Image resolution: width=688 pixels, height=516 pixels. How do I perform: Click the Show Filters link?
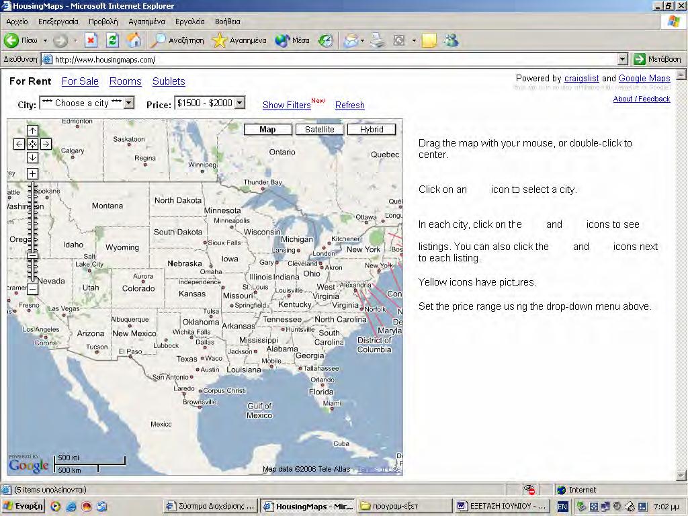click(x=286, y=105)
